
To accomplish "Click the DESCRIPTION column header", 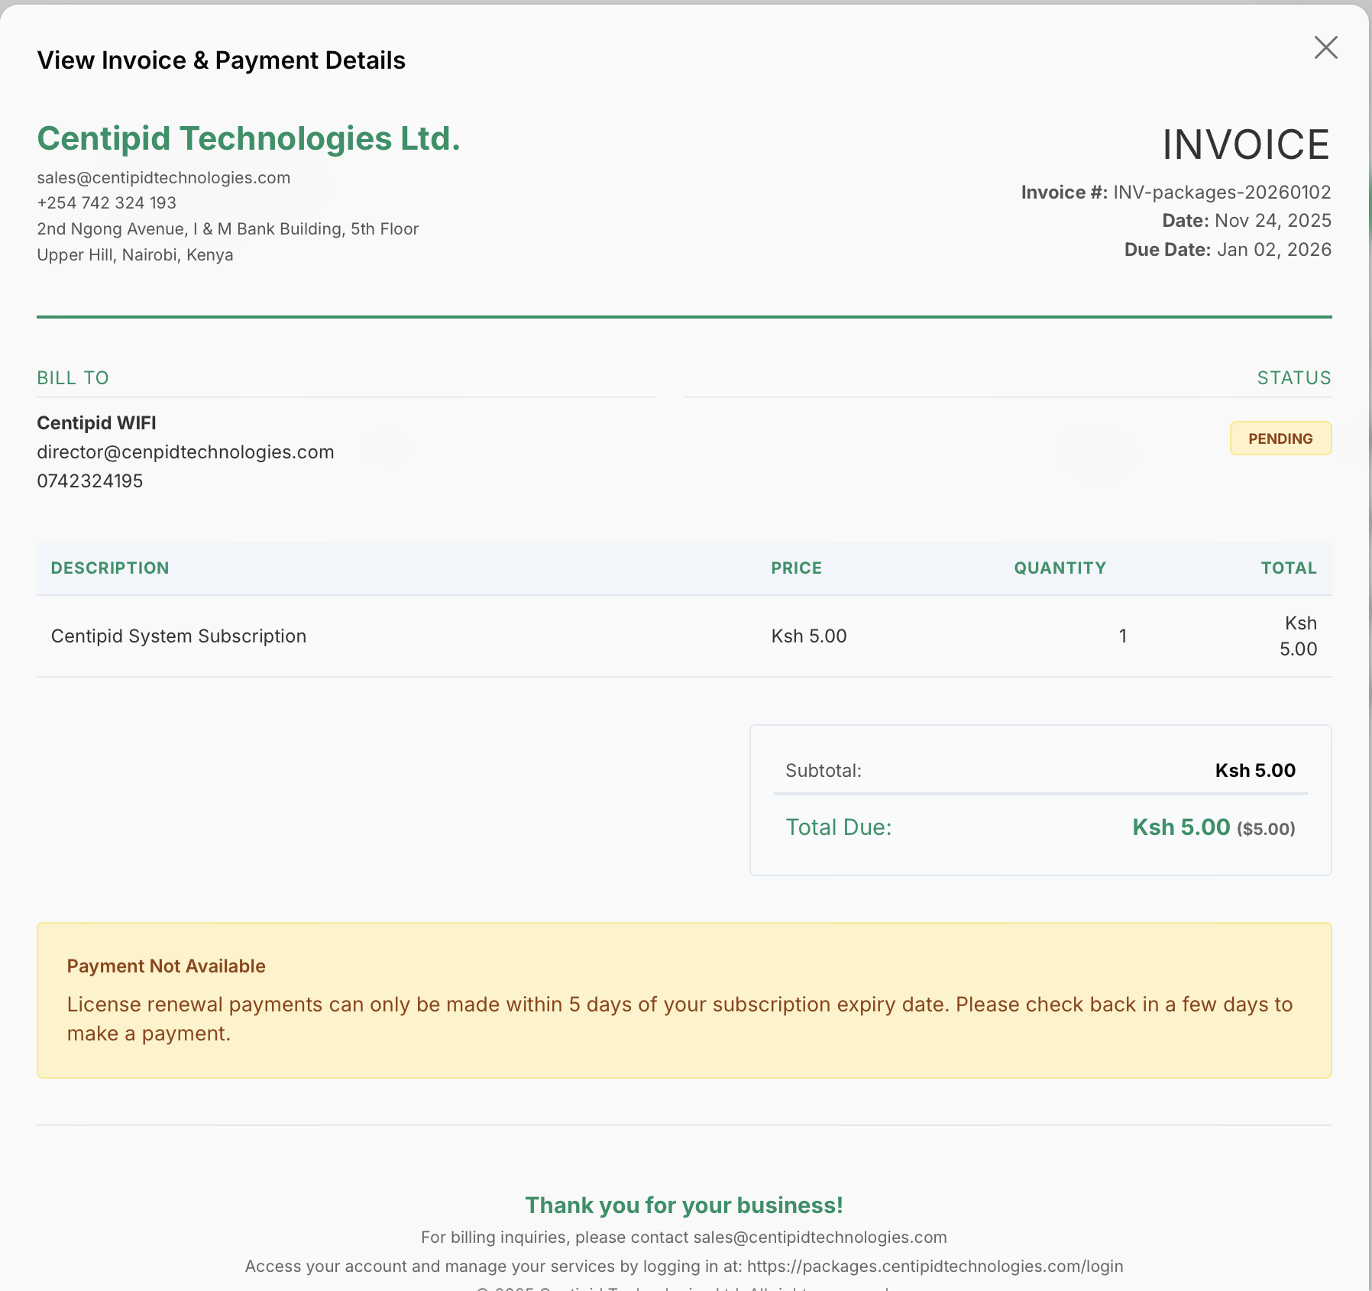I will (x=109, y=568).
